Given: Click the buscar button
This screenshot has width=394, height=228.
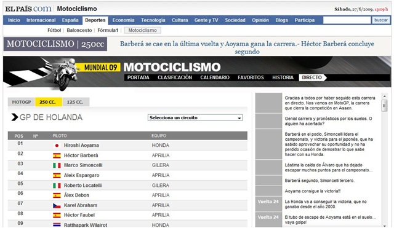Looking at the screenshot, I should tap(381, 20).
